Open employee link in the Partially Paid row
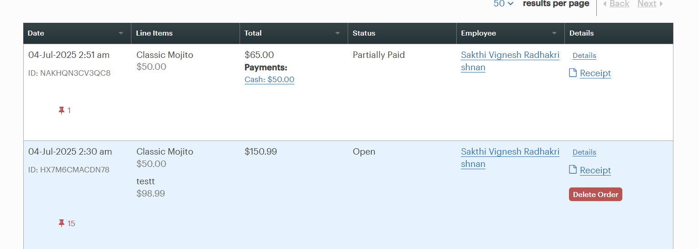 click(x=510, y=61)
